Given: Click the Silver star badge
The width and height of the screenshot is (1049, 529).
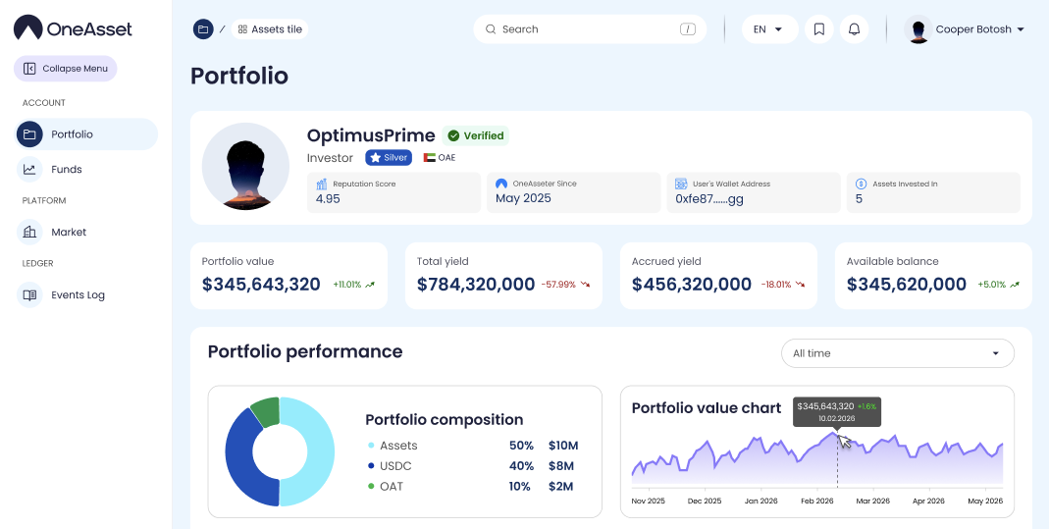Looking at the screenshot, I should [x=389, y=157].
